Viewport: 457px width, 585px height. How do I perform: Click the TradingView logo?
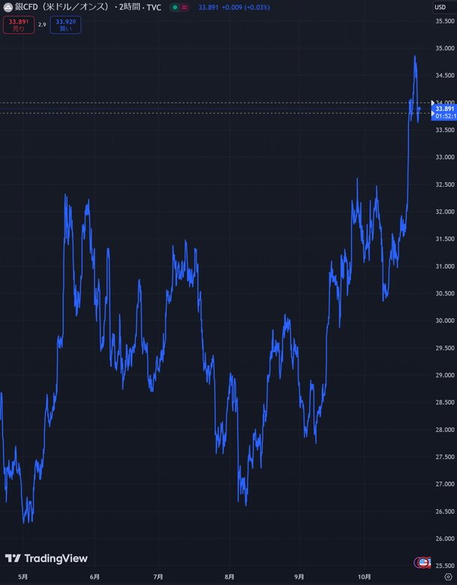[x=47, y=559]
